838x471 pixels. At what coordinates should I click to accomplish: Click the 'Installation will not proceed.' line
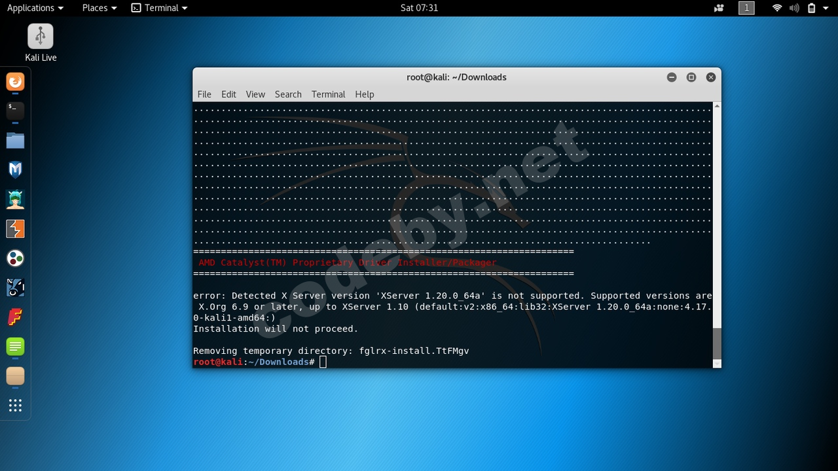click(276, 328)
